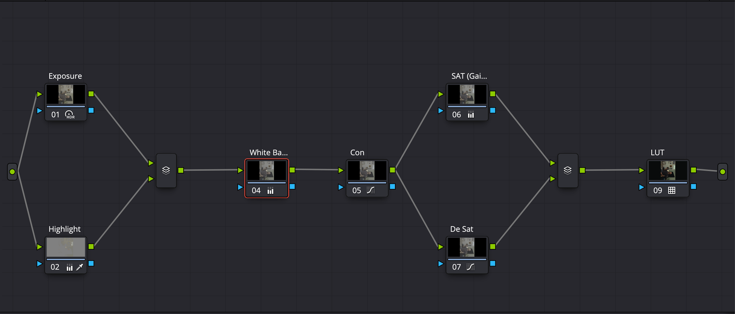Click the left layer mixer lower input
The width and height of the screenshot is (735, 314).
coord(151,179)
